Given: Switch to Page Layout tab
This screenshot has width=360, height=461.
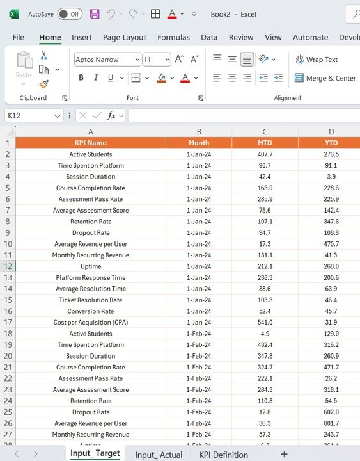Looking at the screenshot, I should click(x=125, y=37).
